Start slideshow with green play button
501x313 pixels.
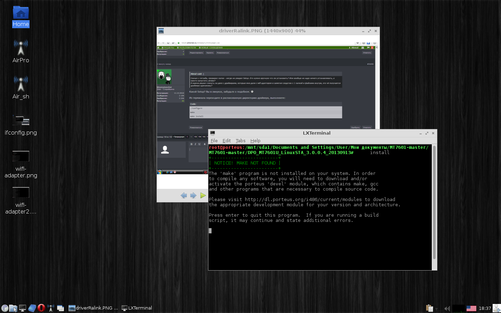pos(203,195)
